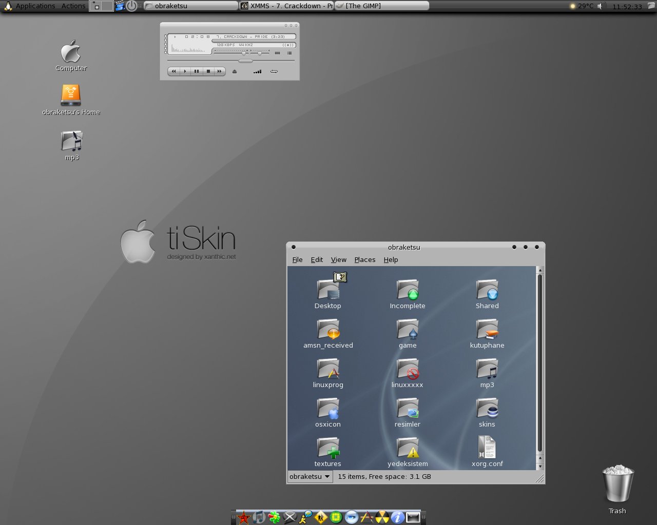Select the mp3 folder on the desktop
The image size is (657, 525).
coord(72,146)
